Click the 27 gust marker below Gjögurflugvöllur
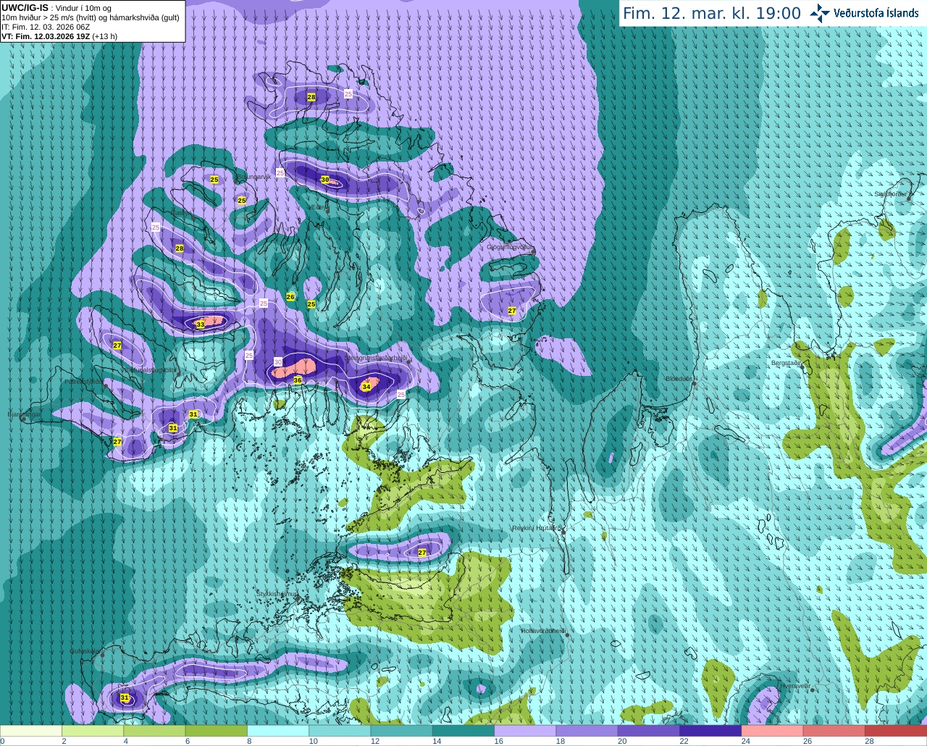The height and width of the screenshot is (746, 927). (x=512, y=311)
